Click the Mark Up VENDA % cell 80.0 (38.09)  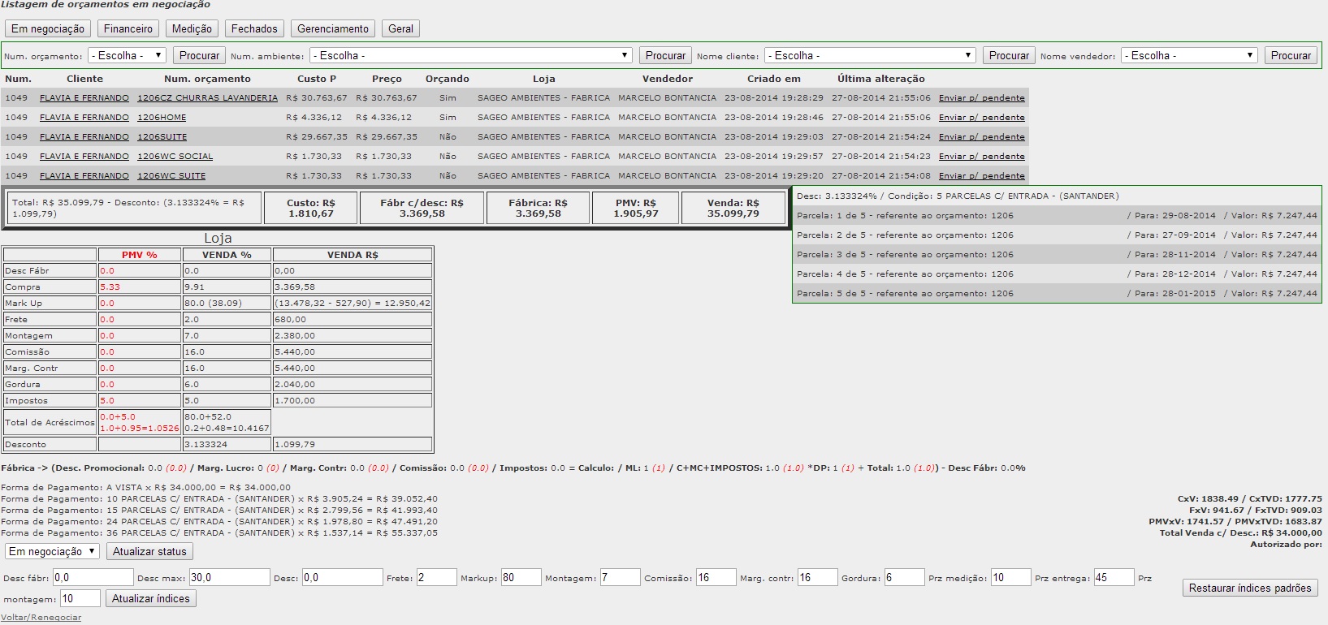227,303
